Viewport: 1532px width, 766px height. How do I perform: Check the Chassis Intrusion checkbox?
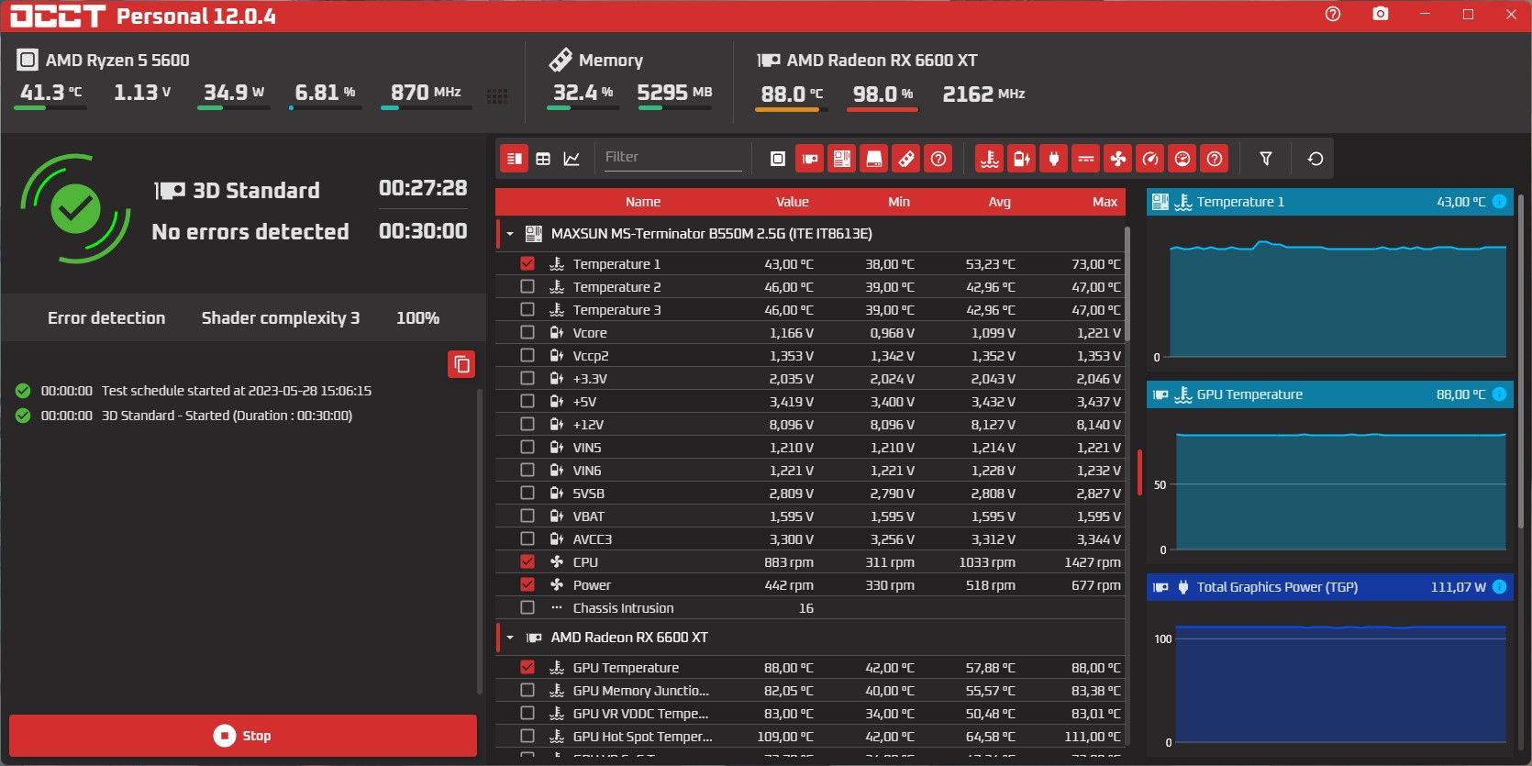pos(527,607)
